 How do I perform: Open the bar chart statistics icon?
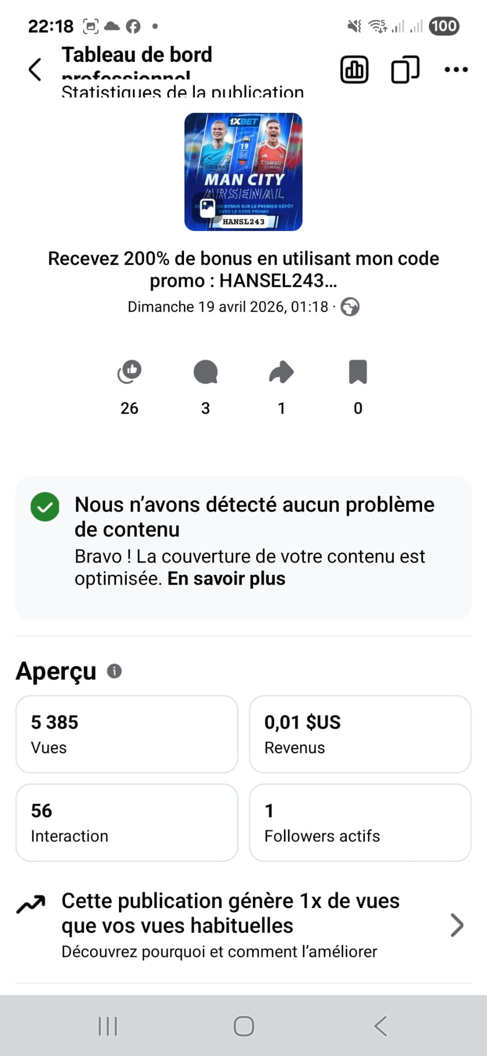355,69
